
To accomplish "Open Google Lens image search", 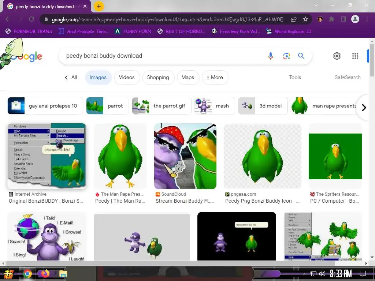I will (x=286, y=56).
